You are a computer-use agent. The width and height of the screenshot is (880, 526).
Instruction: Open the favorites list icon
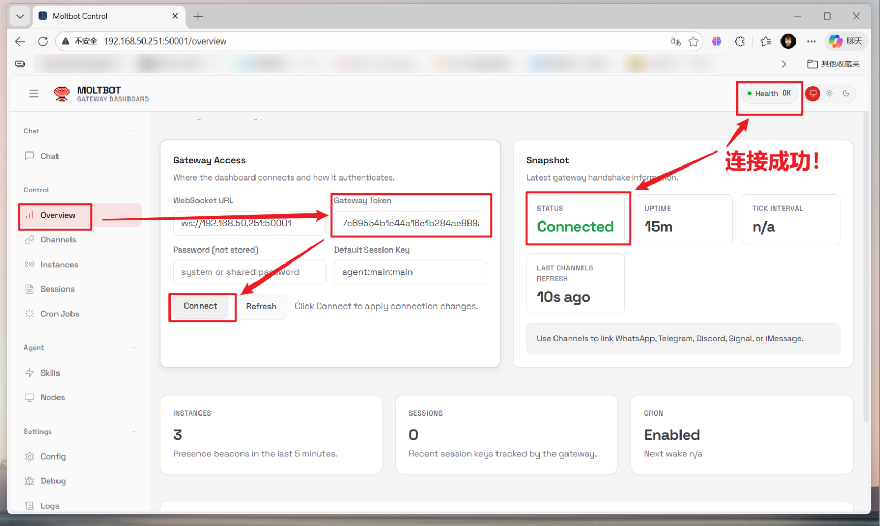tap(765, 41)
